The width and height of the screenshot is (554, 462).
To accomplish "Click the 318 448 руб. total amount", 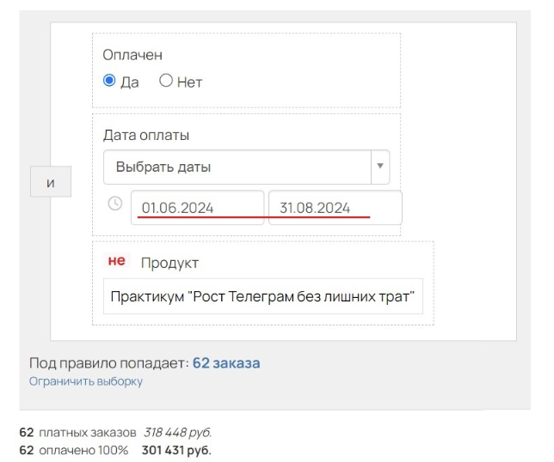I will (177, 432).
